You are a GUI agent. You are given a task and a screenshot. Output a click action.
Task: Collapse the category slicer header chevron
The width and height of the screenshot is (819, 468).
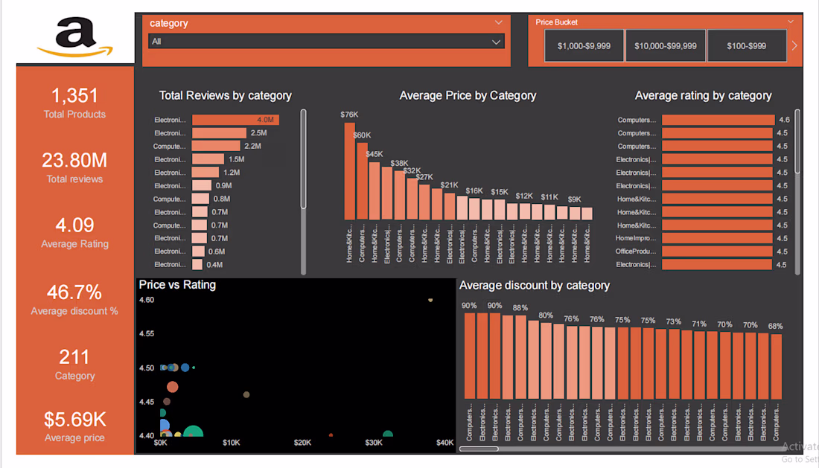pos(498,22)
